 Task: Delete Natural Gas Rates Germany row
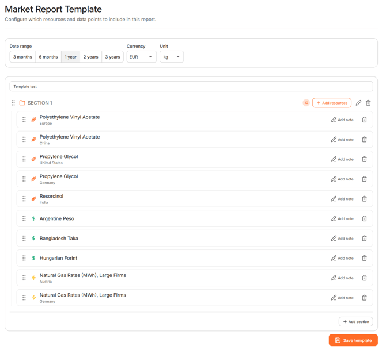364,298
